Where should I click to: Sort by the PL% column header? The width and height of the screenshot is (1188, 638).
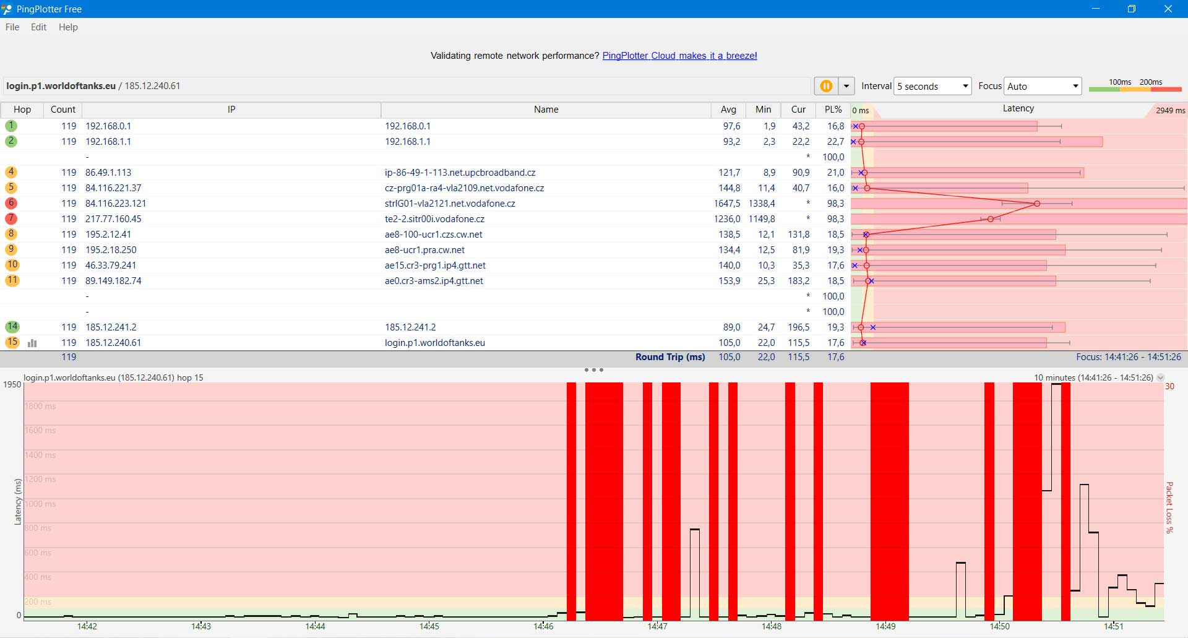tap(833, 110)
